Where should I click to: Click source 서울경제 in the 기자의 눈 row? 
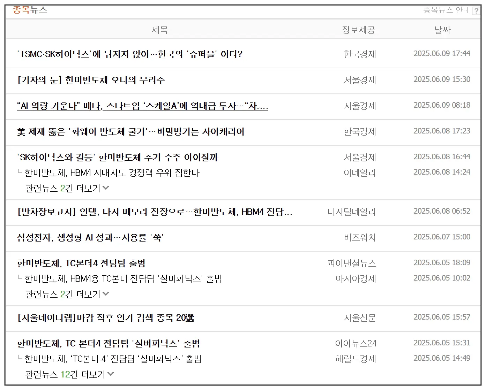pyautogui.click(x=360, y=80)
